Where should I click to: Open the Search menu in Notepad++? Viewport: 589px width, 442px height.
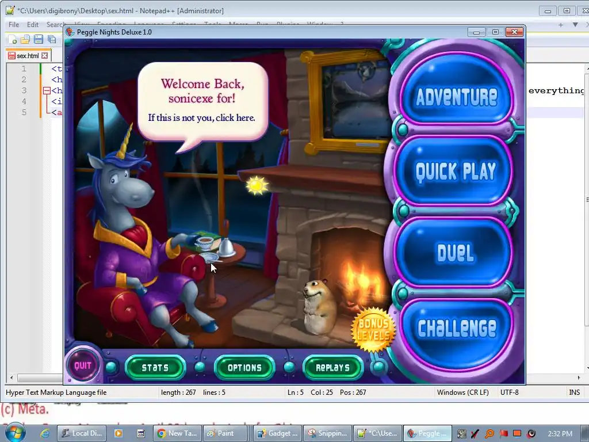56,24
